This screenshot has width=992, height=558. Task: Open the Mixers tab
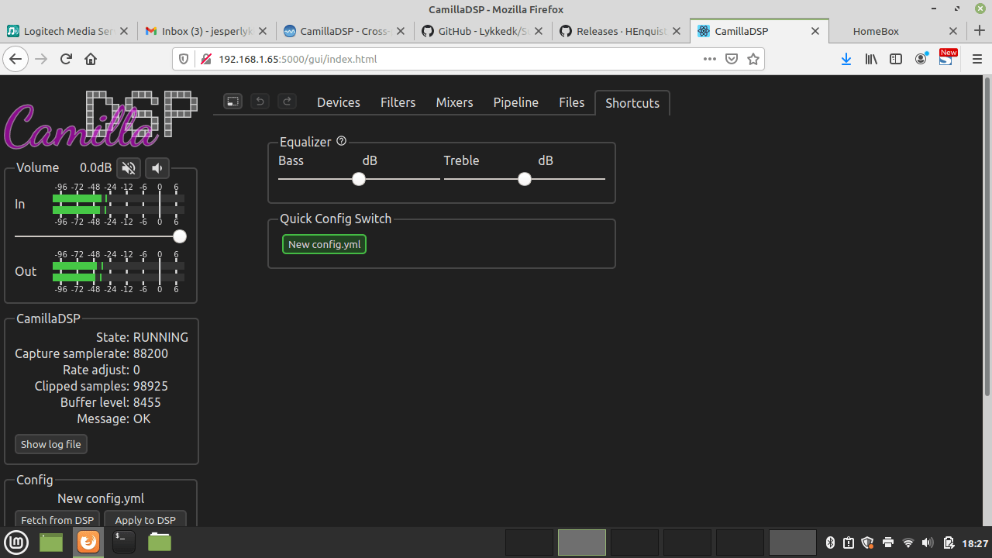(455, 102)
